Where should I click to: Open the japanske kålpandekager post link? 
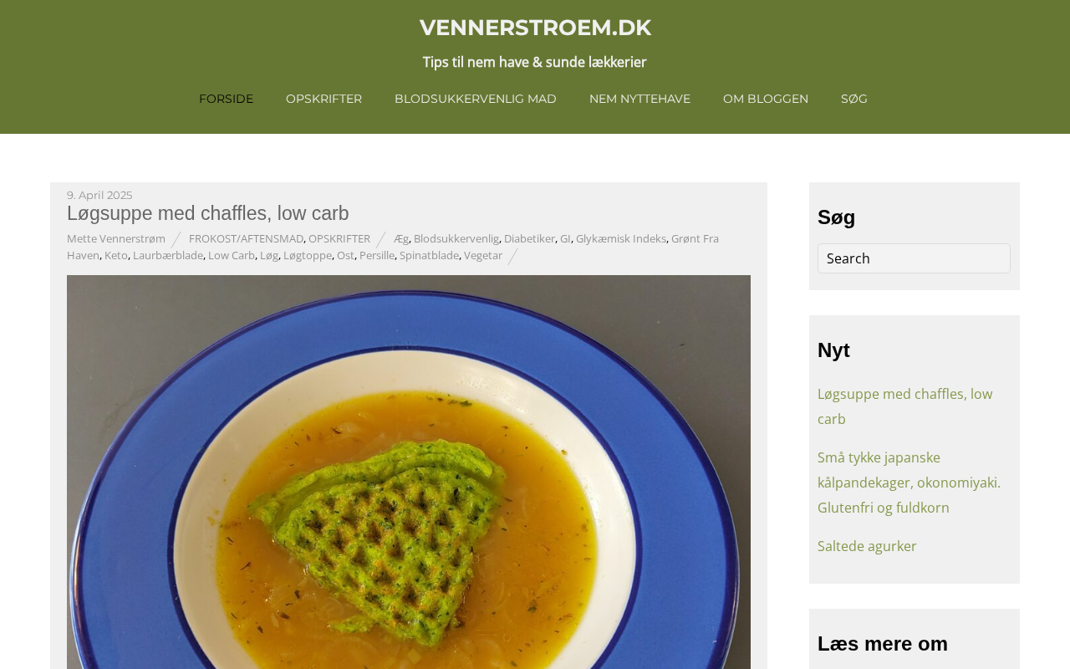coord(909,483)
